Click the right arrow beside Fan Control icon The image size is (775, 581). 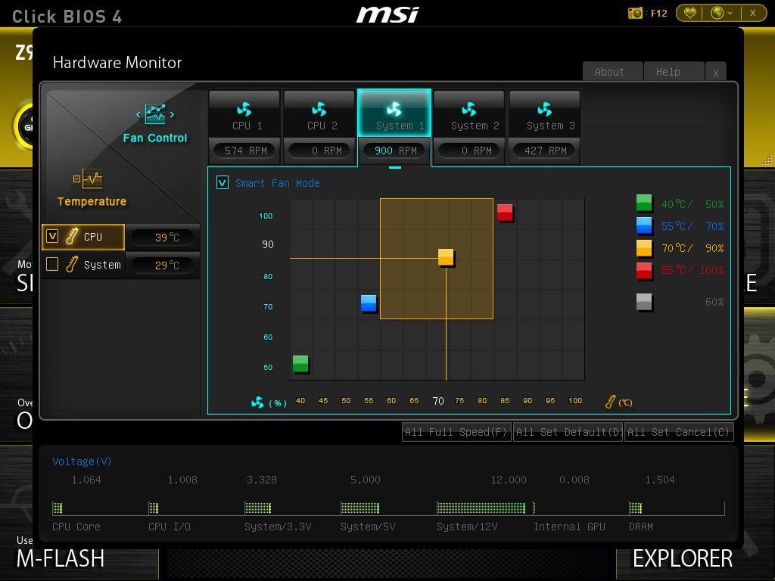tap(172, 115)
